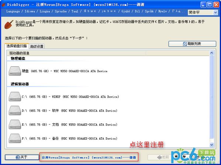
Task: Open the 高级设置 tab
Action: pyautogui.click(x=37, y=46)
